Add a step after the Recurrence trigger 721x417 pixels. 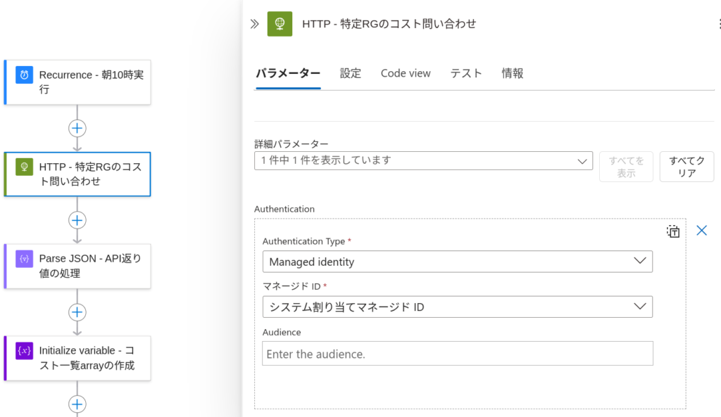[77, 128]
